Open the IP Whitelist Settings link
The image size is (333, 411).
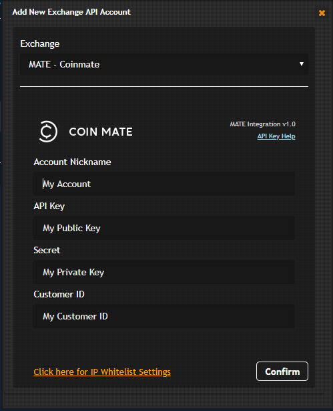[x=102, y=372]
